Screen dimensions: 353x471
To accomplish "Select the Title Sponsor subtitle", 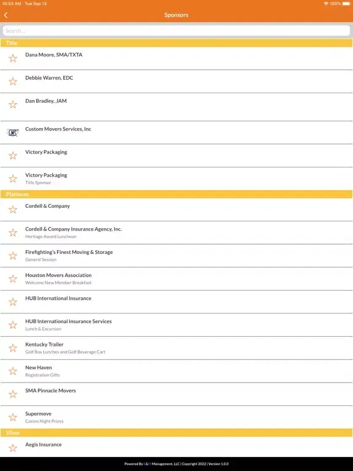I will click(38, 183).
